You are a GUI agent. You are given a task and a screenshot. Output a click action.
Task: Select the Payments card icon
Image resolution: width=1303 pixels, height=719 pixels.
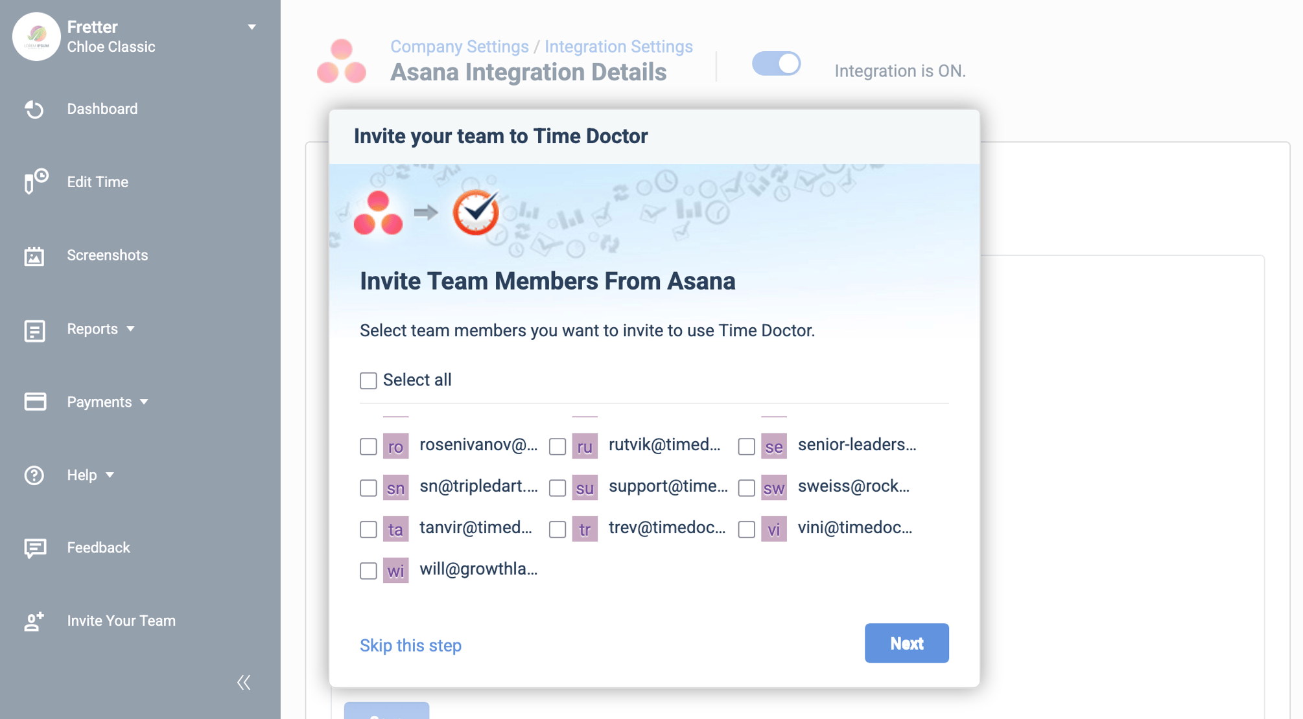click(34, 402)
